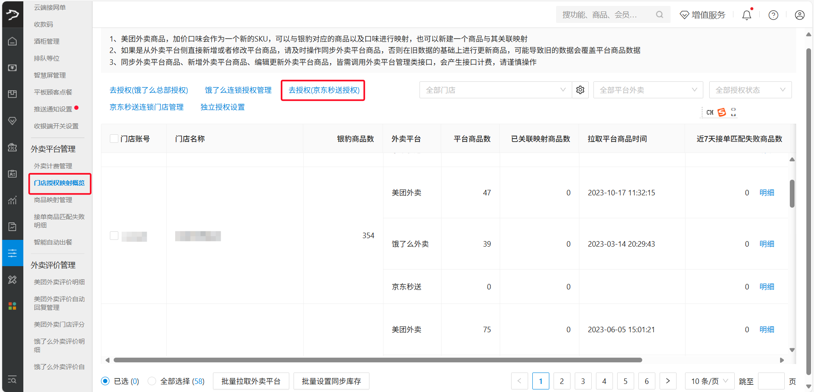This screenshot has width=814, height=392.
Task: Open the box/inventory icon in left rail
Action: click(x=12, y=94)
